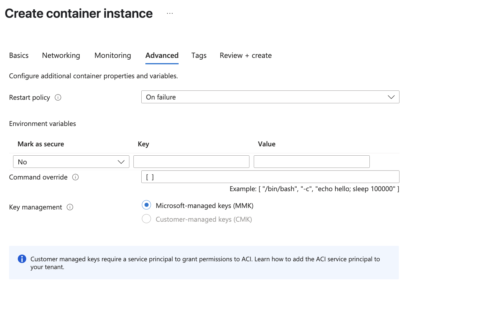
Task: Click the environment variable Key field
Action: coord(191,162)
